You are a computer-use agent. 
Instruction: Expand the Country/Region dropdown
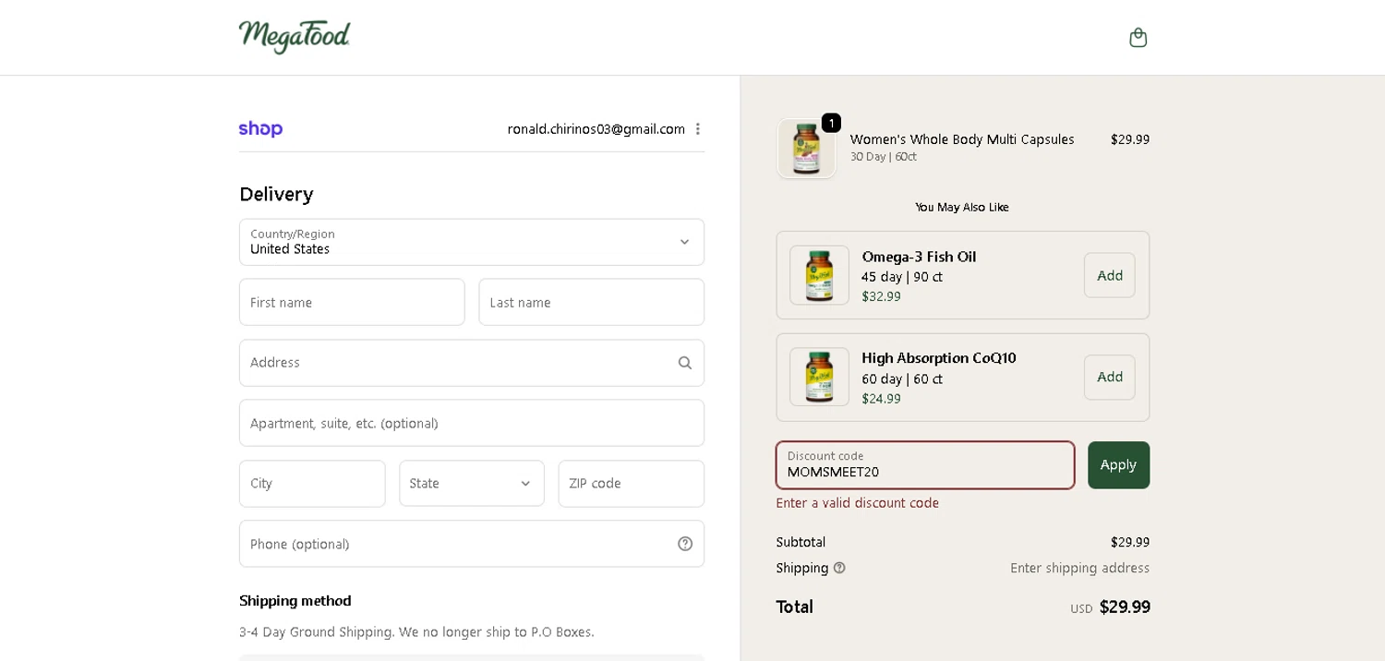472,242
